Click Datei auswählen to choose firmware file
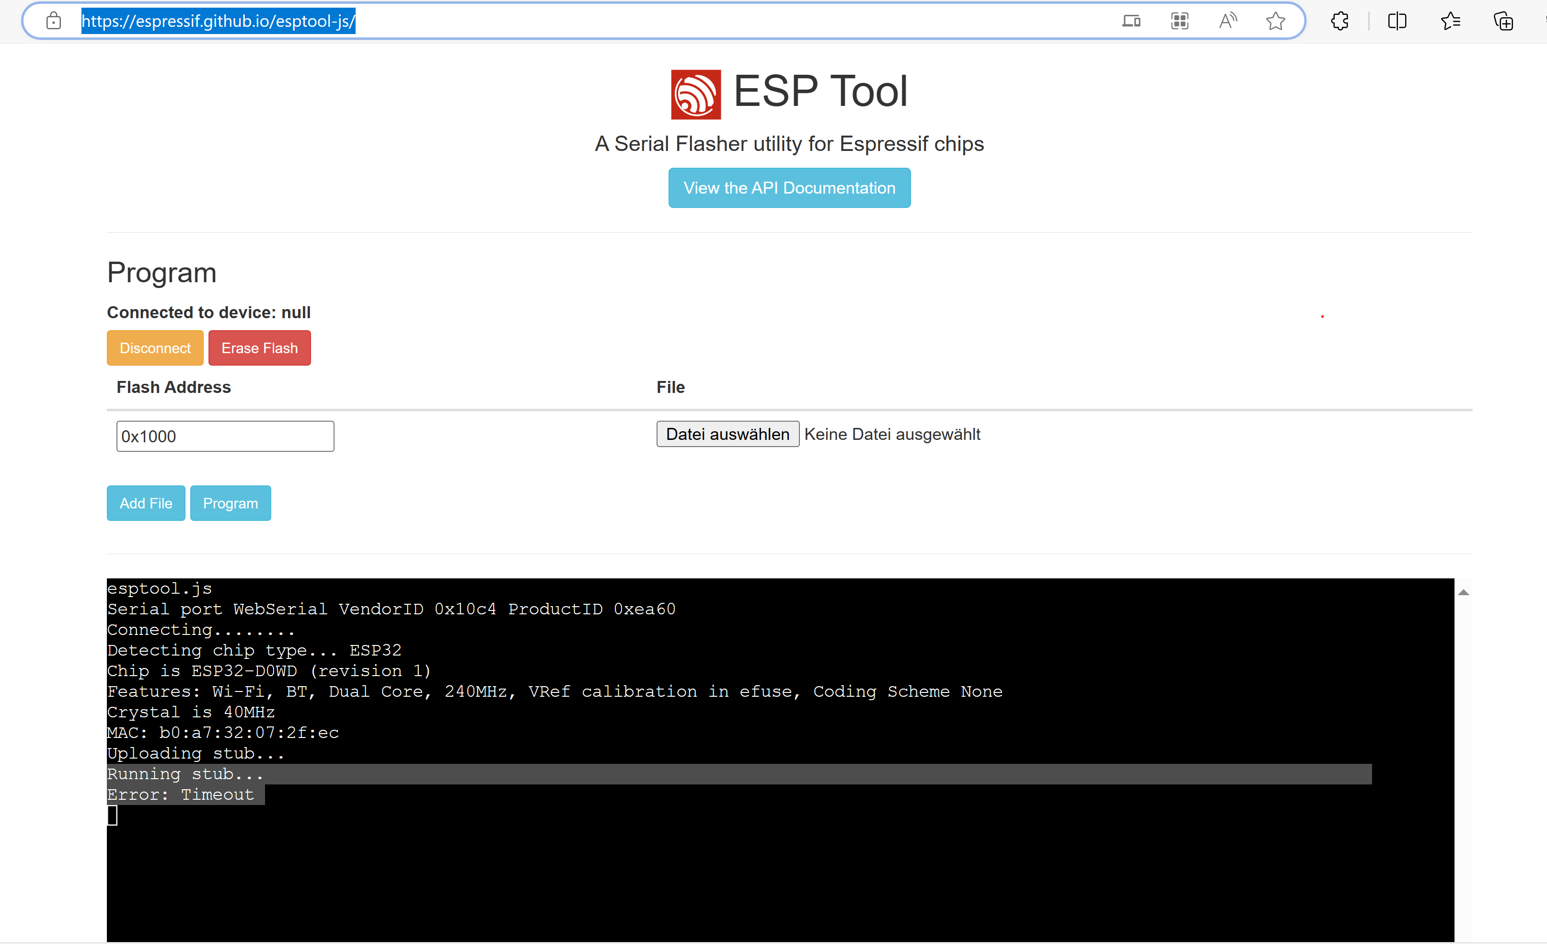Screen dimensions: 1547x944 pos(727,434)
